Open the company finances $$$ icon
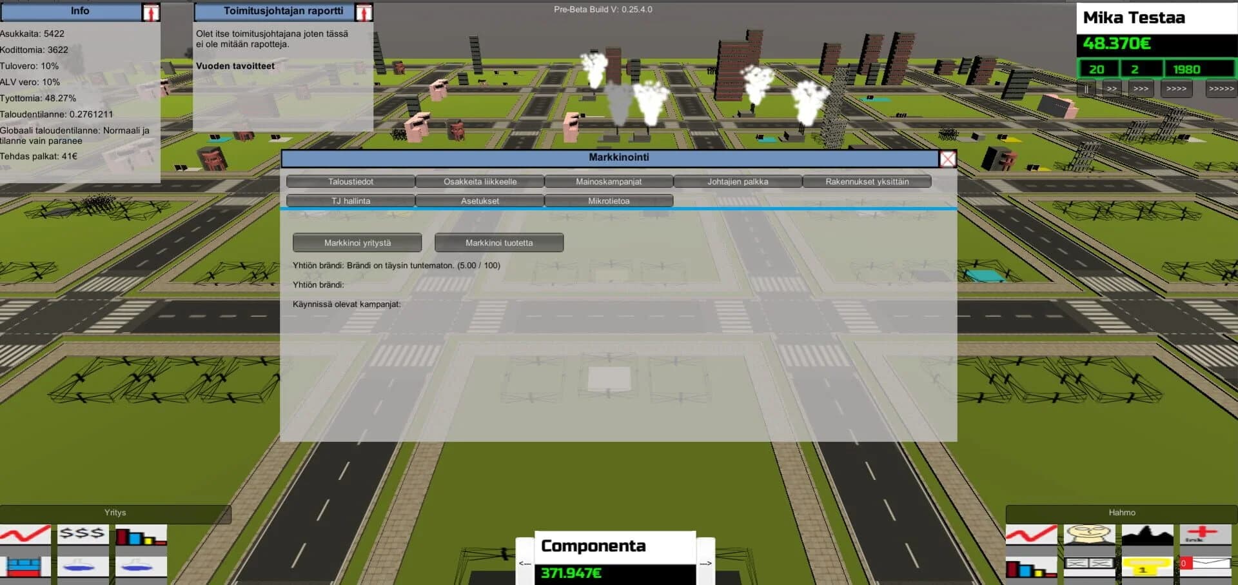Viewport: 1238px width, 585px height. tap(83, 533)
